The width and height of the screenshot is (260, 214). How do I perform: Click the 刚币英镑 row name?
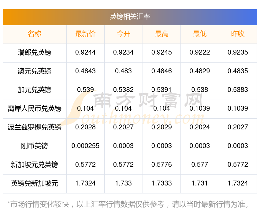click(35, 146)
